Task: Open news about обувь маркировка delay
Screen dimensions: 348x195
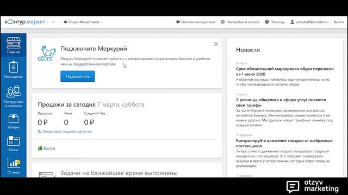Action: [285, 71]
